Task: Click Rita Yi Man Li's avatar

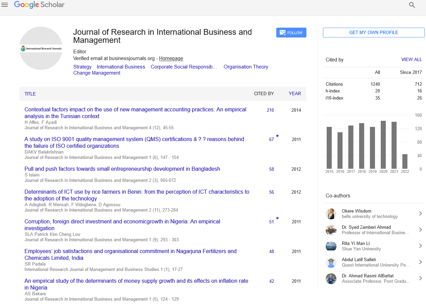Action: point(331,246)
